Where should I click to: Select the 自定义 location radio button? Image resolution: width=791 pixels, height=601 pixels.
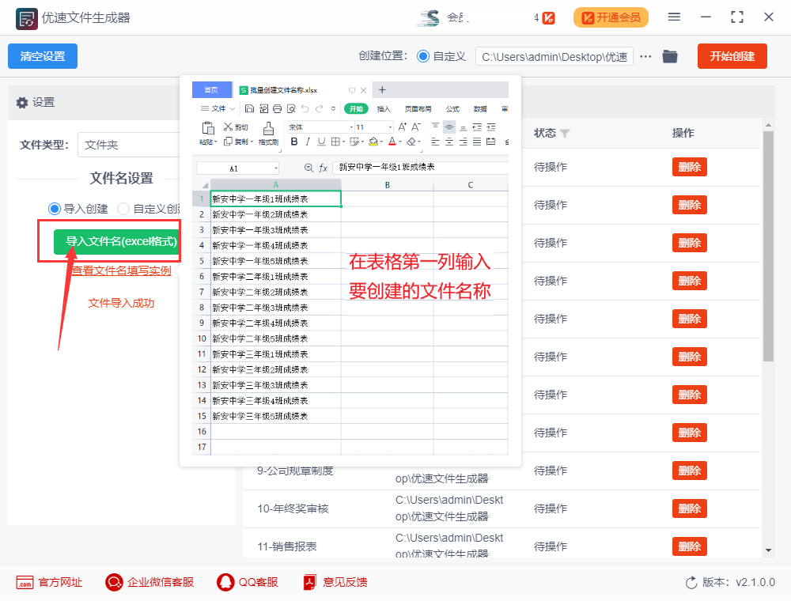click(x=423, y=56)
